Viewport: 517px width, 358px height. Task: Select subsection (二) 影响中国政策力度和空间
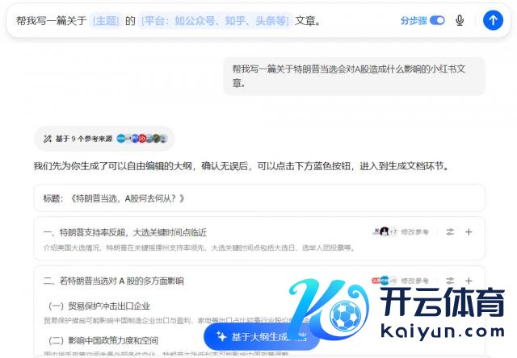coord(103,340)
